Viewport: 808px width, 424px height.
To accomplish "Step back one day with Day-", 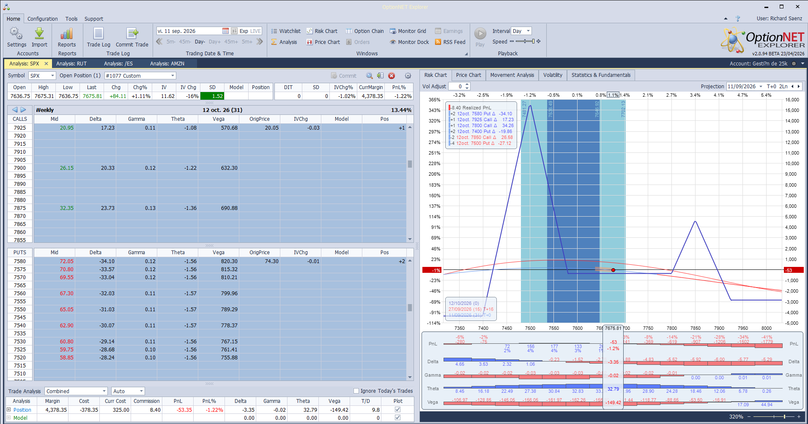I will click(200, 42).
